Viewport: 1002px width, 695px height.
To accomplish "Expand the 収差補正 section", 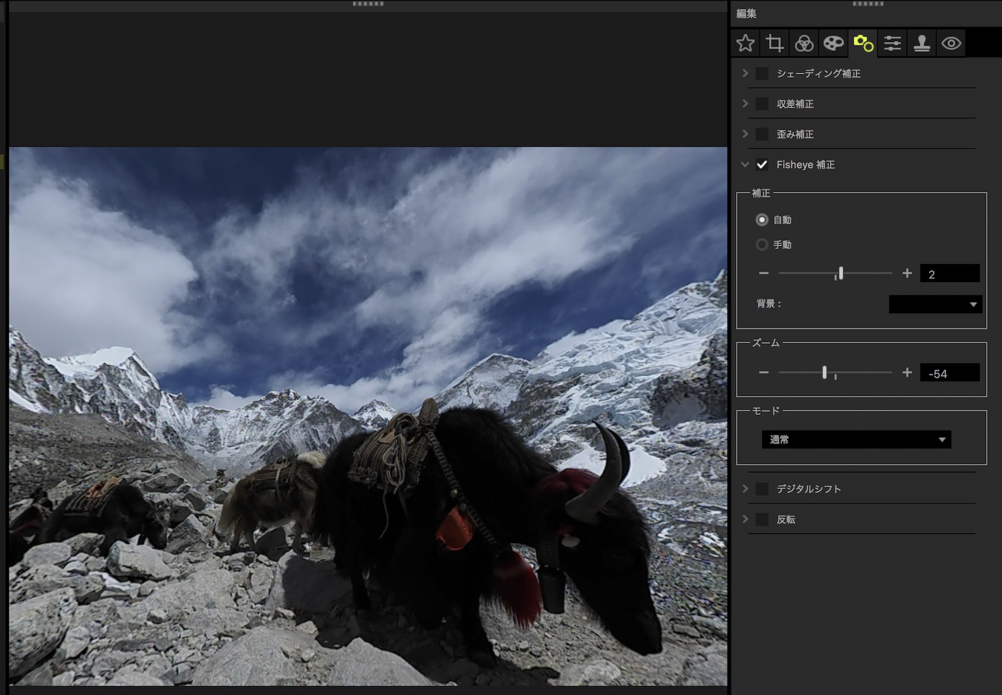I will [745, 104].
